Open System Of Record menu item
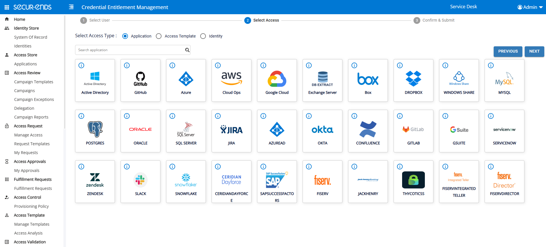Image resolution: width=546 pixels, height=247 pixels. (31, 37)
